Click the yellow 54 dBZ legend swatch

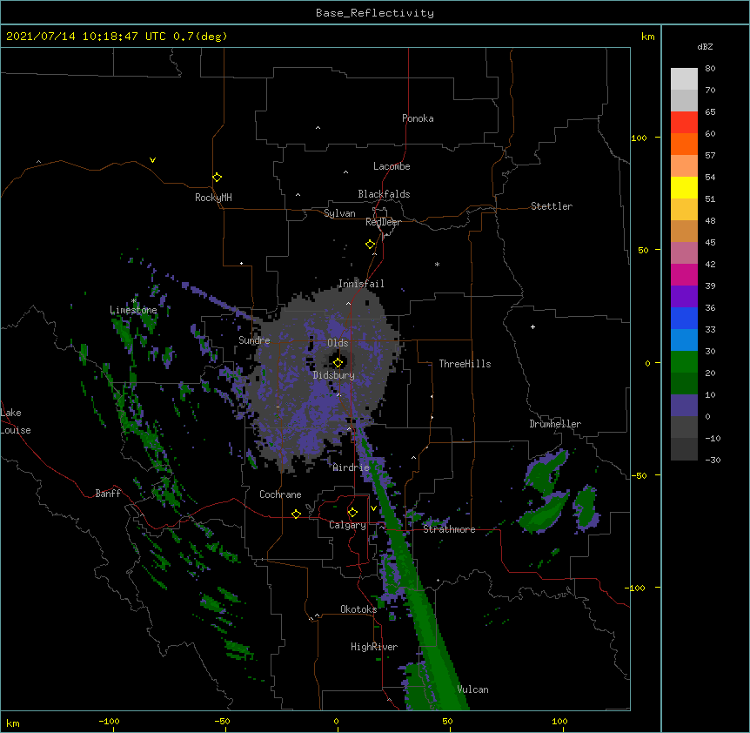(684, 187)
